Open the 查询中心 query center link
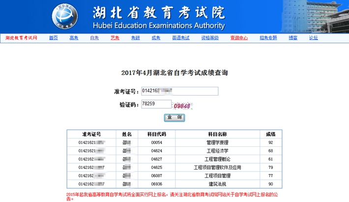 (x=239, y=38)
